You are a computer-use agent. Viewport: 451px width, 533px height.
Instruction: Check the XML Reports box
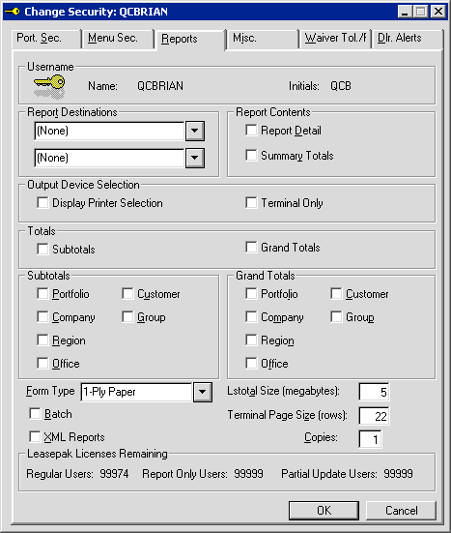(35, 436)
